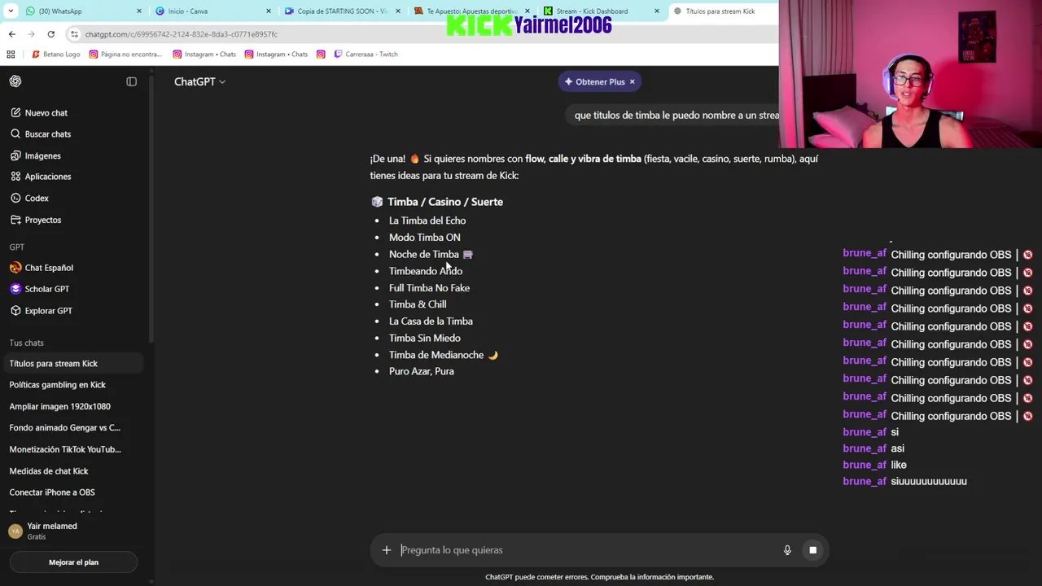Open chat Ampliar imagen 1920x1080
1042x586 pixels.
click(x=73, y=407)
